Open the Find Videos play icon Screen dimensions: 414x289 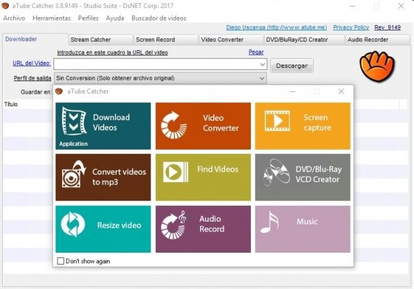click(x=176, y=172)
